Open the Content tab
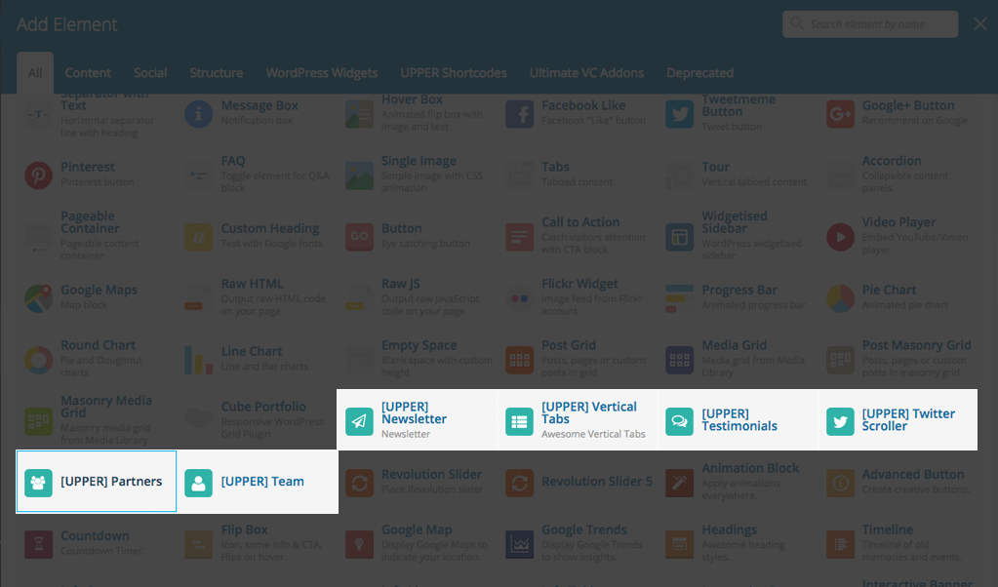The image size is (998, 587). 88,73
